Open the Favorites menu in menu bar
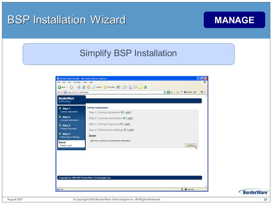 [77, 82]
